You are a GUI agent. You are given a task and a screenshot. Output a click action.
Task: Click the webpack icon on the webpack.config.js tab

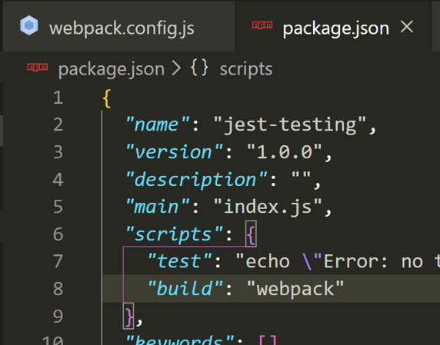[x=29, y=25]
